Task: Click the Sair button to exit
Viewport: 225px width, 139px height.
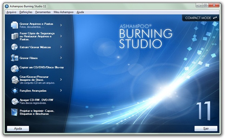Action: click(206, 129)
